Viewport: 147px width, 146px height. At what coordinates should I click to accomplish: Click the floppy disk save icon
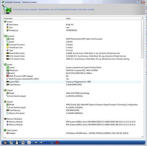pos(17,142)
